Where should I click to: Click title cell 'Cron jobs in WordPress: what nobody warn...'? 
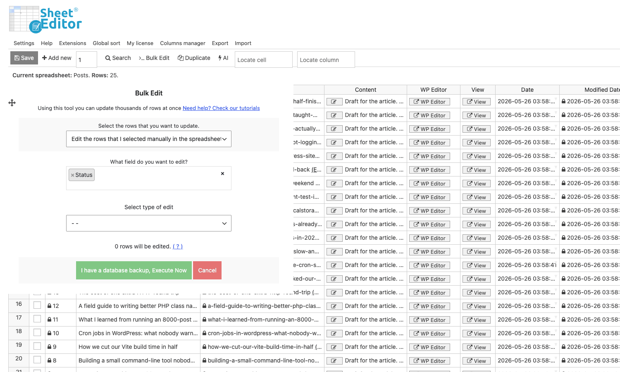click(x=138, y=333)
